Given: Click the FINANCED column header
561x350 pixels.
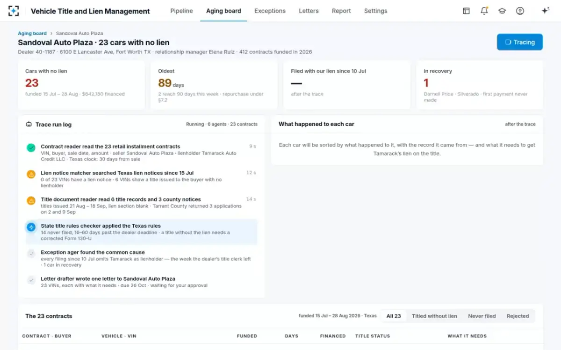Looking at the screenshot, I should [x=333, y=336].
